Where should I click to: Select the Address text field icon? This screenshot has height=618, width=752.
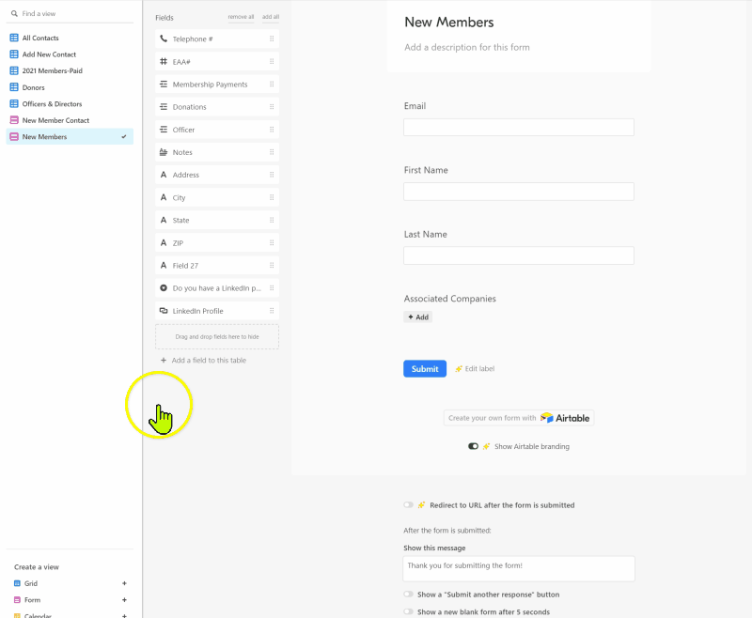(164, 175)
